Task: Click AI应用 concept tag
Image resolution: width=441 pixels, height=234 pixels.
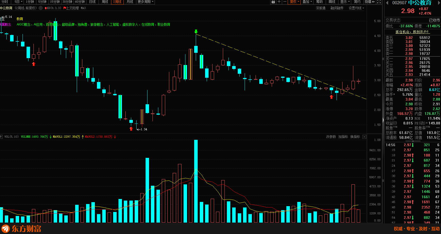Action: pyautogui.click(x=38, y=24)
